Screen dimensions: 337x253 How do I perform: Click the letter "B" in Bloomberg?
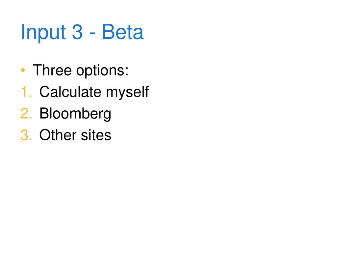(44, 113)
